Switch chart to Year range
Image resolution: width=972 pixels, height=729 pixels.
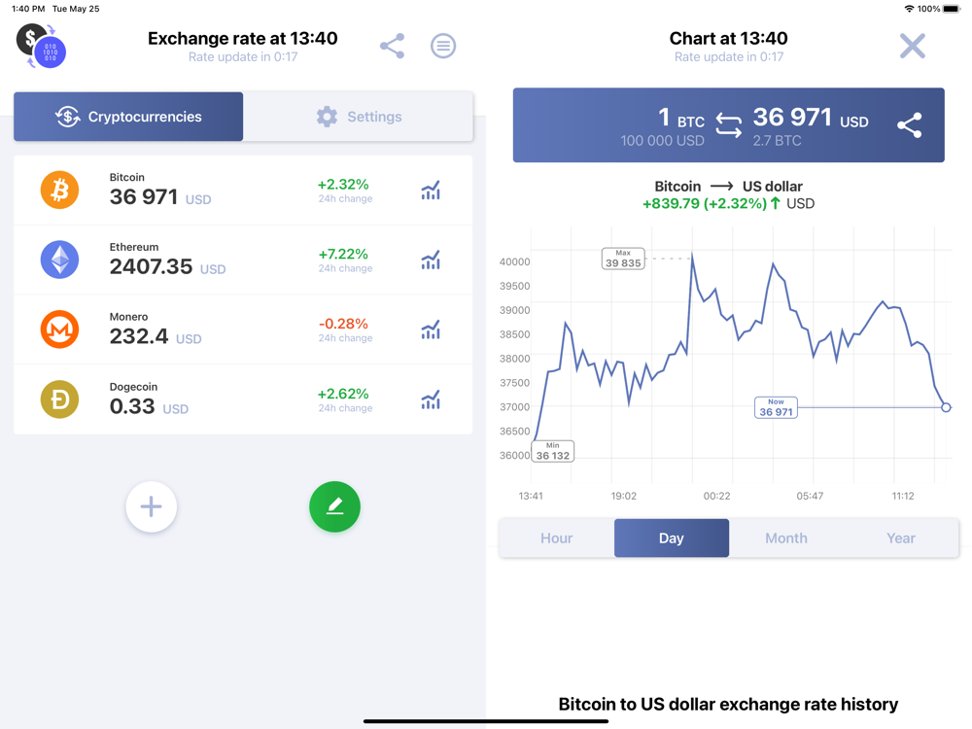(x=901, y=538)
